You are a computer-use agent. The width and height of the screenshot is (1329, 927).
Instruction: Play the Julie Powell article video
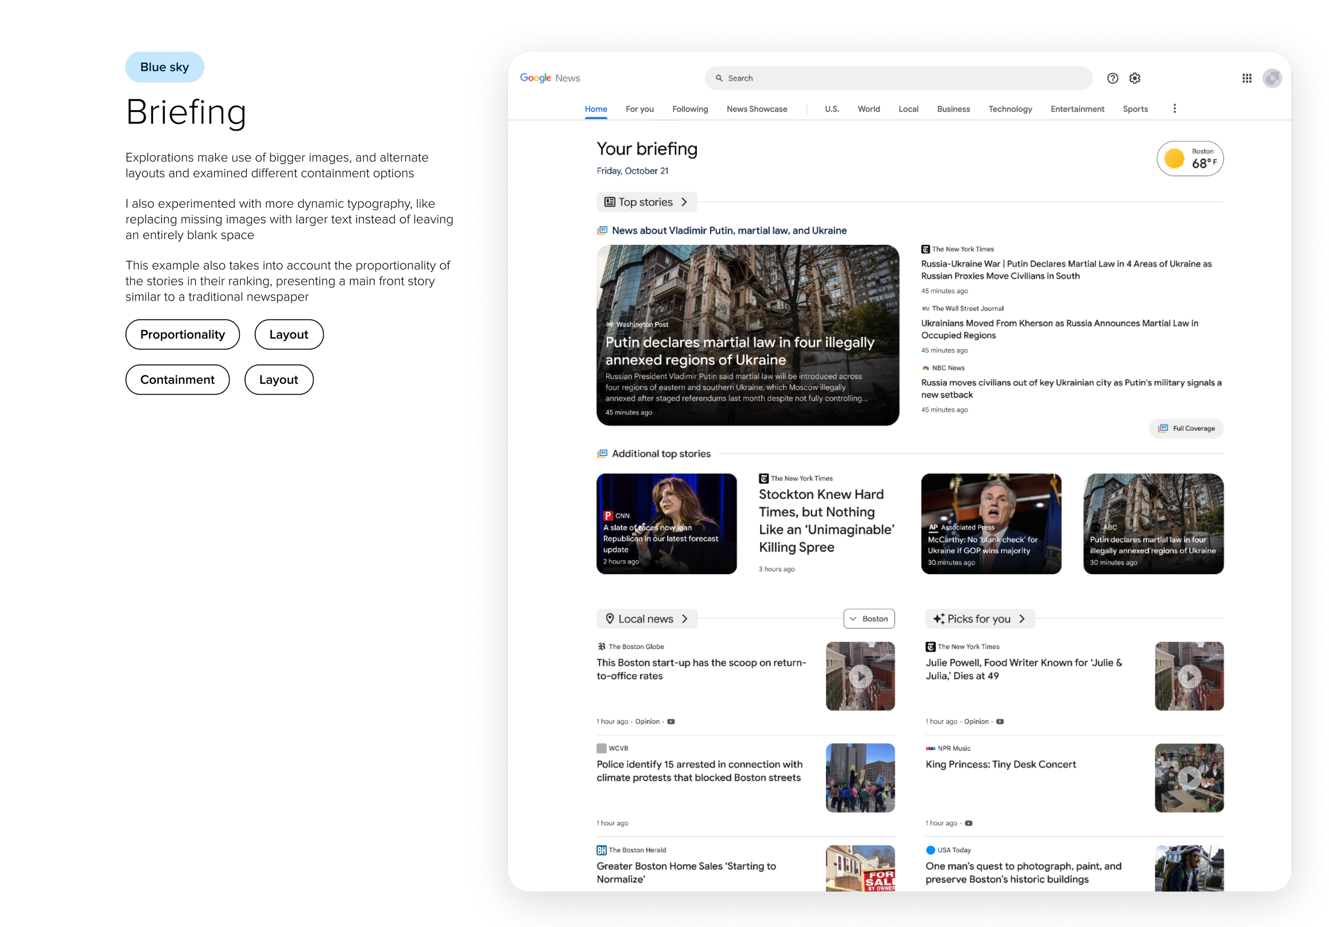1189,676
